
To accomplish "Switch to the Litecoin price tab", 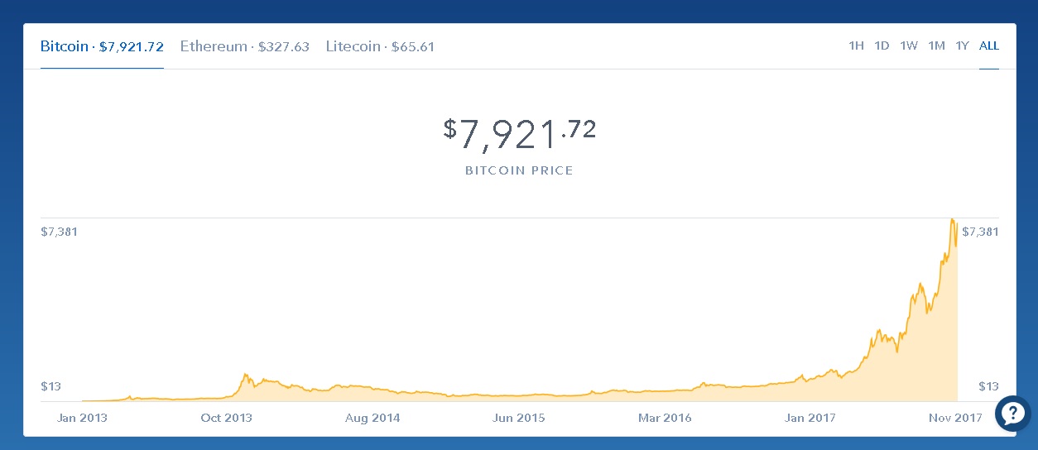I will click(380, 46).
